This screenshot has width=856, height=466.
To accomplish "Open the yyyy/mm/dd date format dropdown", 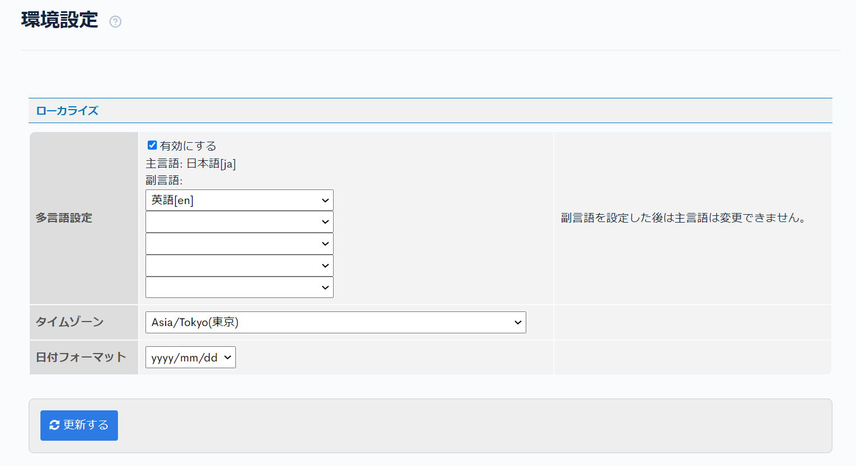I will coord(190,357).
